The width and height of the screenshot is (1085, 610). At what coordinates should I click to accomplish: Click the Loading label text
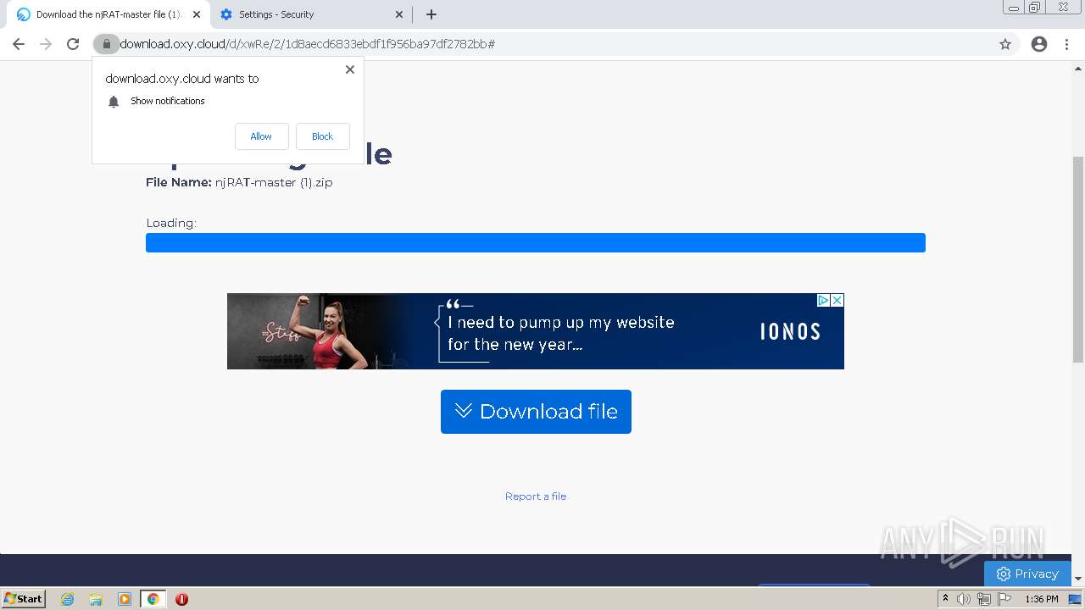tap(171, 223)
